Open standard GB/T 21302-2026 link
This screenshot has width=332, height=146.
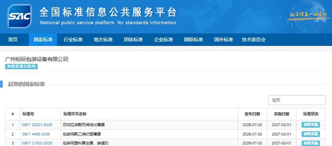tap(37, 143)
